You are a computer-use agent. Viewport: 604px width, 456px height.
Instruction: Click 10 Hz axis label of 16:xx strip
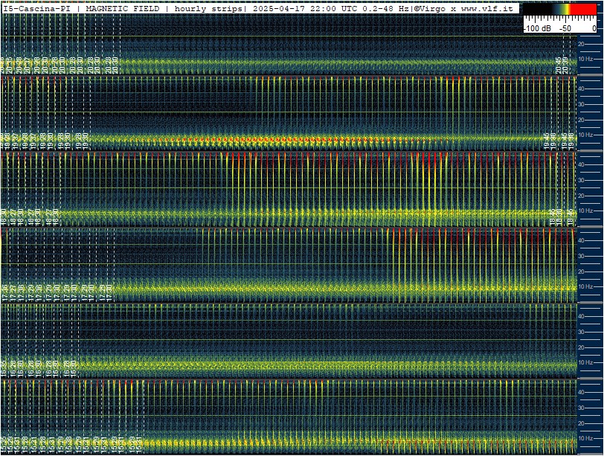[x=585, y=362]
